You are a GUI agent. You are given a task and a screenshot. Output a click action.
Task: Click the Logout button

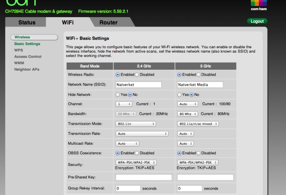[x=257, y=21]
